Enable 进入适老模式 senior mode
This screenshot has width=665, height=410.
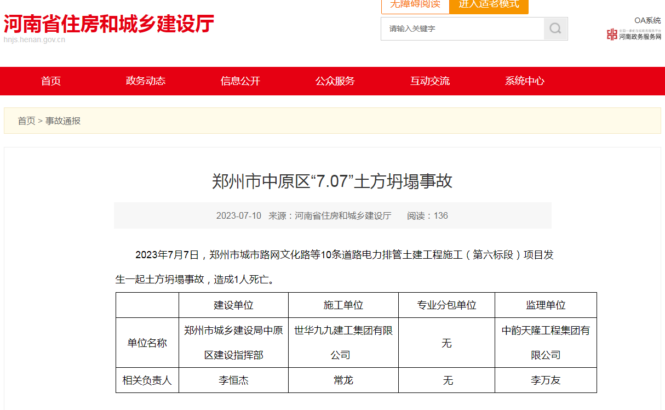point(489,4)
